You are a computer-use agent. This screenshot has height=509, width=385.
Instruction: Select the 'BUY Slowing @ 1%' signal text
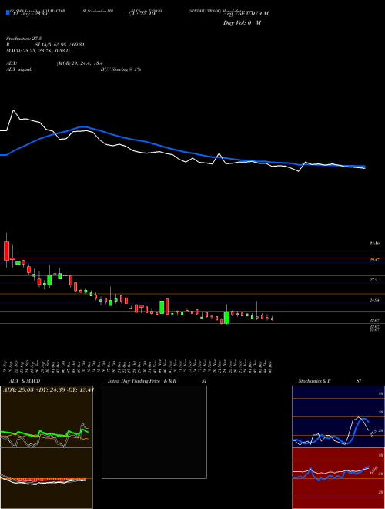[121, 69]
